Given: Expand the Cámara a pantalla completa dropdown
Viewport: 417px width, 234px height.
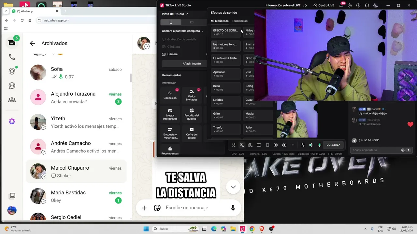Looking at the screenshot, I should tap(183, 31).
